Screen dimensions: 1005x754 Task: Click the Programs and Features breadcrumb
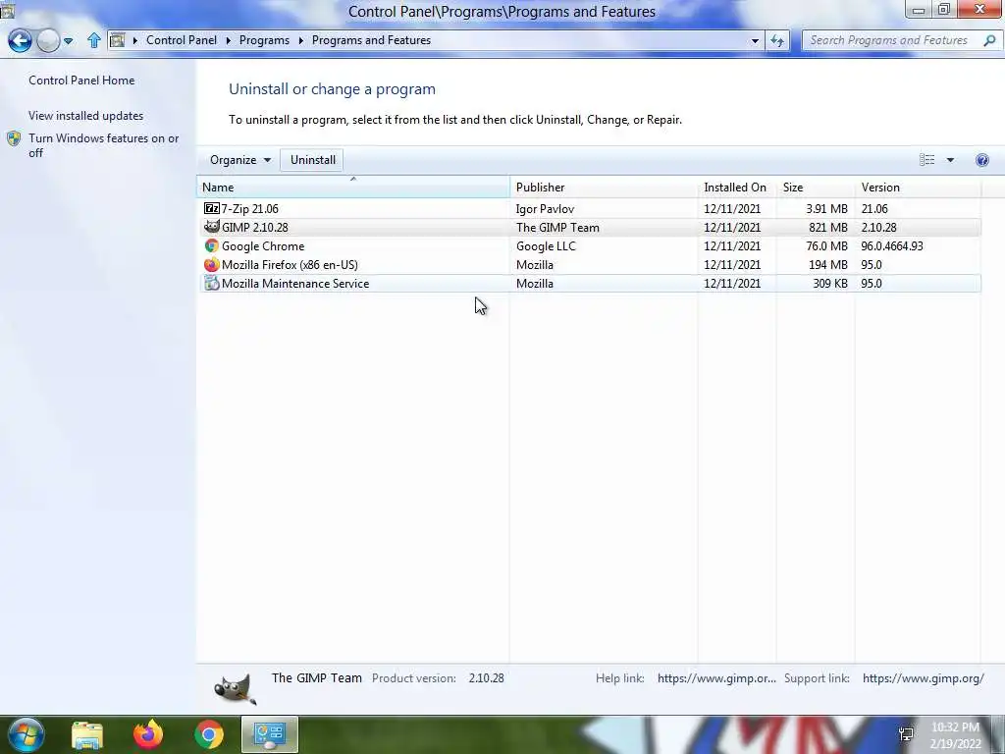(371, 39)
